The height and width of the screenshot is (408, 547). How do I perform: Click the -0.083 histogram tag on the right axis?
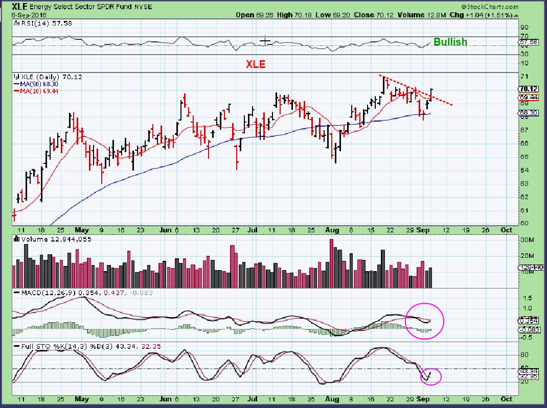coord(530,329)
